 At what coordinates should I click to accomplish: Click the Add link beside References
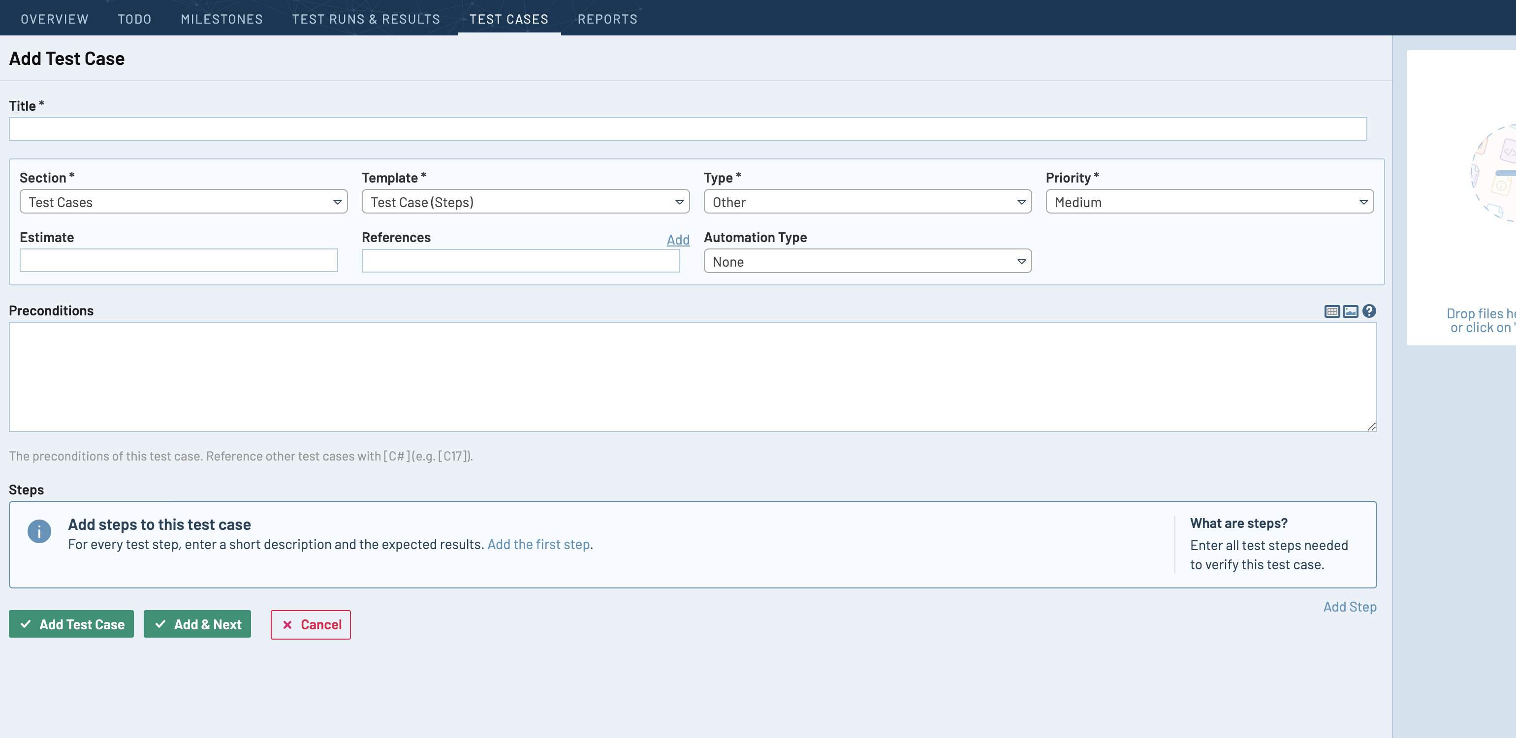click(677, 239)
